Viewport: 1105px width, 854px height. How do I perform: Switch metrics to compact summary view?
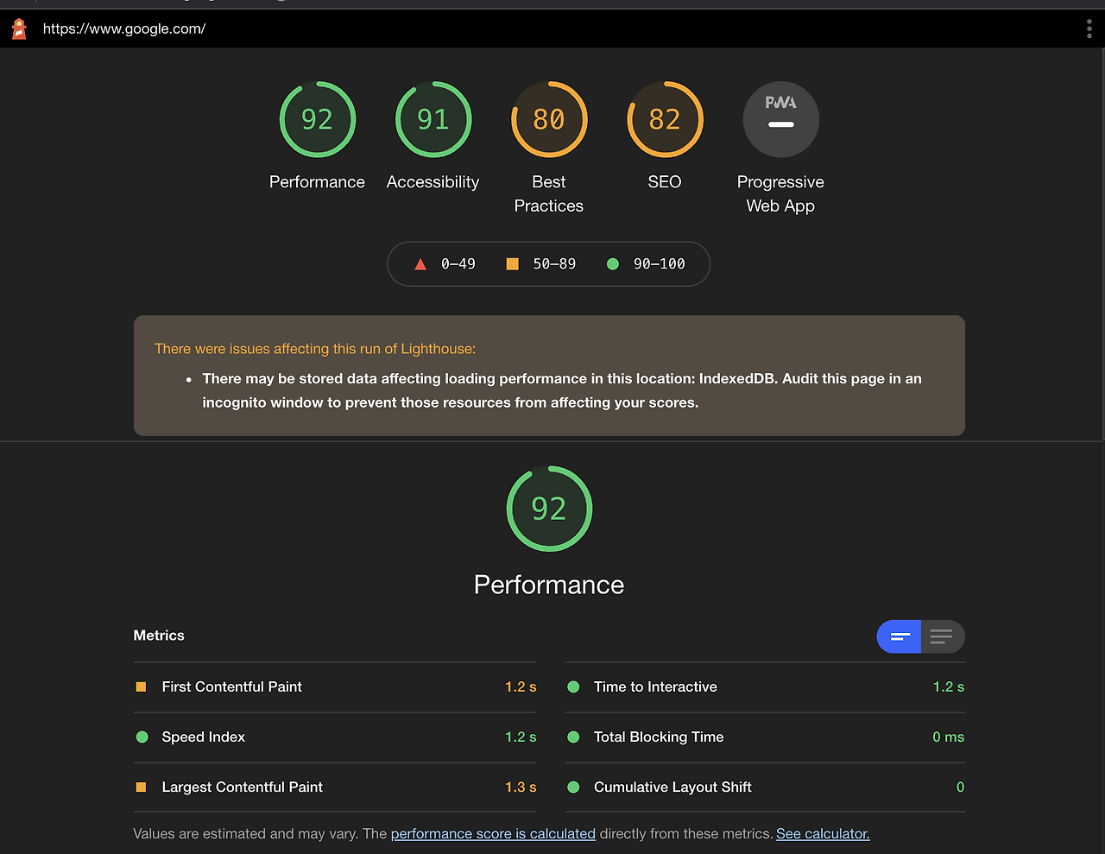[x=900, y=637]
